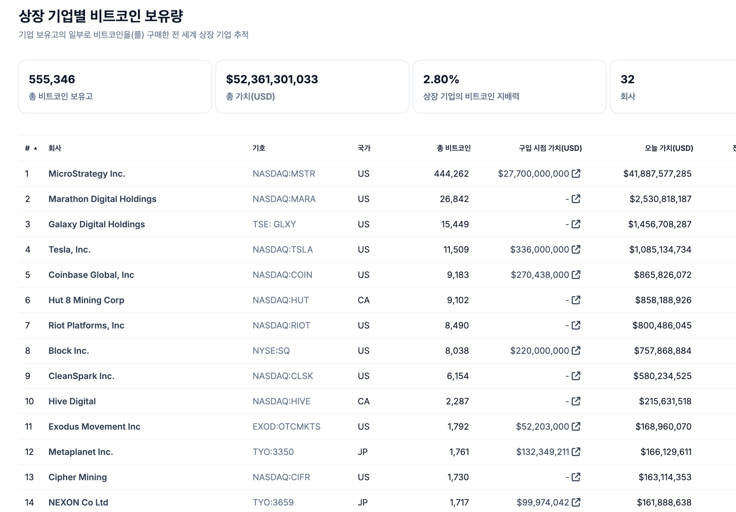Open NEXON Co Ltd link
Screen dimensions: 736x512
click(78, 502)
